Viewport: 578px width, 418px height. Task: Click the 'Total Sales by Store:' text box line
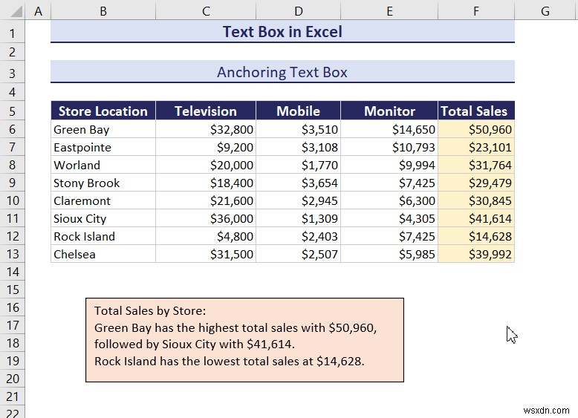[x=150, y=311]
